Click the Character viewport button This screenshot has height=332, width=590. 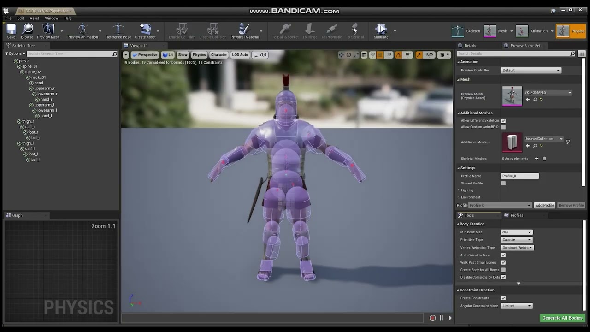219,54
